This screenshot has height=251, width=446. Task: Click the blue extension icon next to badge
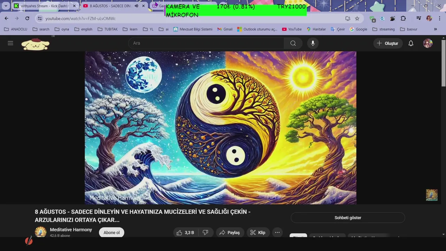pos(382,18)
